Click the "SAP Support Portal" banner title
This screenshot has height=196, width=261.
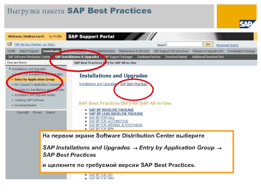coord(91,37)
